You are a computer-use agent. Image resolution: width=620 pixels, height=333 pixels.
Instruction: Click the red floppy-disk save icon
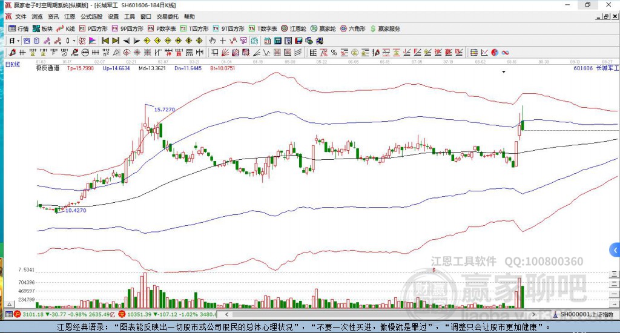click(298, 41)
